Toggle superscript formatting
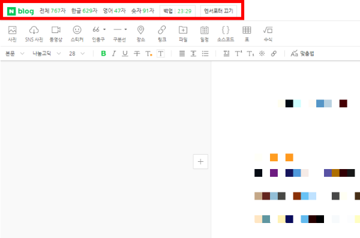360x238 pixels. (238, 53)
